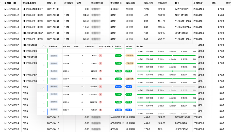
Task: Click the 发票开具 column header
Action: (x=128, y=46)
